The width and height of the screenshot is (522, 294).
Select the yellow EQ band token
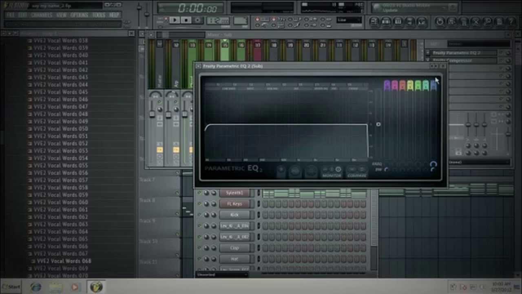click(410, 85)
